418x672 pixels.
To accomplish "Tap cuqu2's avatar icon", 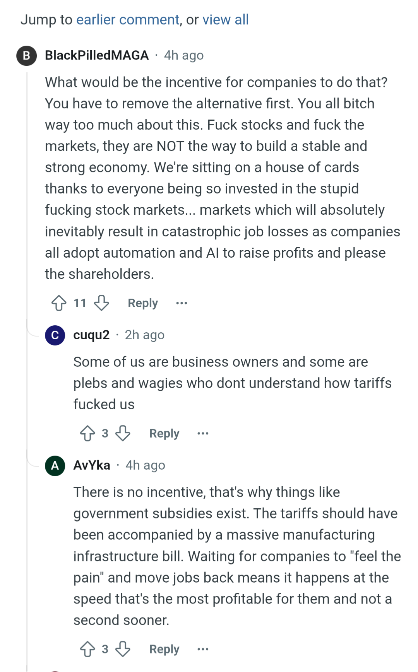I will [55, 335].
